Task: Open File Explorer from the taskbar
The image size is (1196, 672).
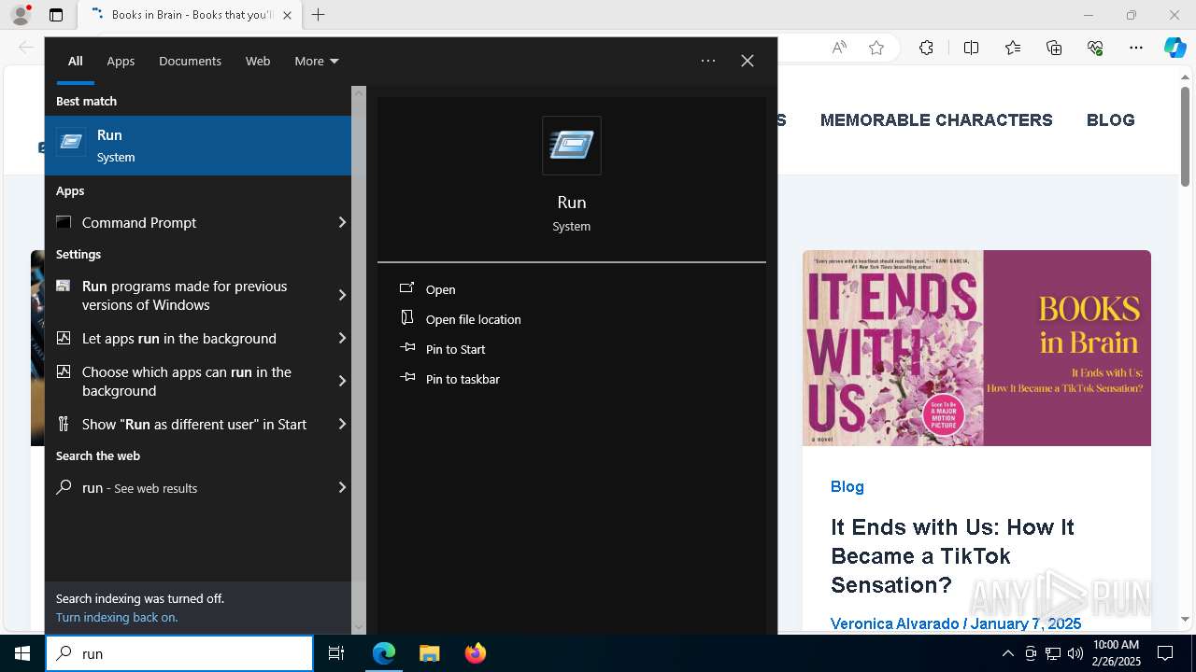Action: (429, 653)
